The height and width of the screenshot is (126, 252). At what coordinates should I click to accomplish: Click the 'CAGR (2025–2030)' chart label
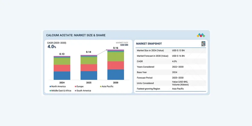(57, 43)
